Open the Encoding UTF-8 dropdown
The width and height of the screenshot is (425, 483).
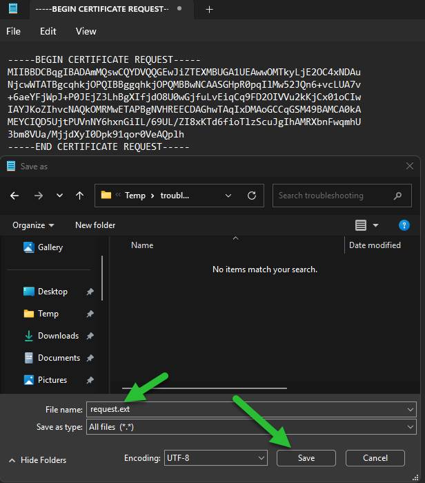(x=215, y=458)
